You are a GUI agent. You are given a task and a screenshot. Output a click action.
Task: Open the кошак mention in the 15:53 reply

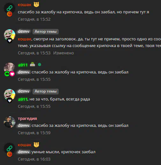click(25, 39)
